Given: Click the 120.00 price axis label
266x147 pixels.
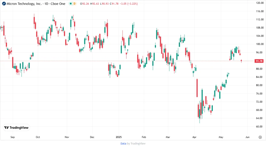Looking at the screenshot, I should pyautogui.click(x=260, y=3).
